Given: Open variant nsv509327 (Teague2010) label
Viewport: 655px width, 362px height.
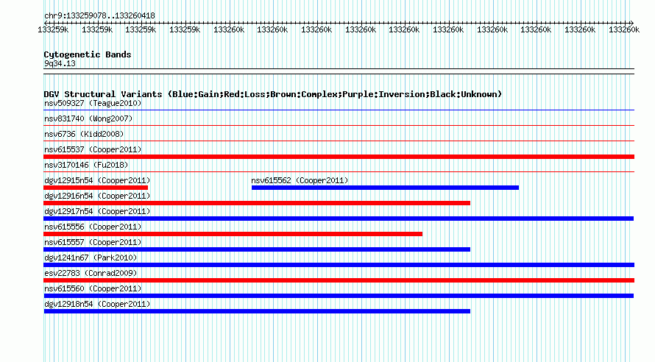Looking at the screenshot, I should click(x=93, y=103).
